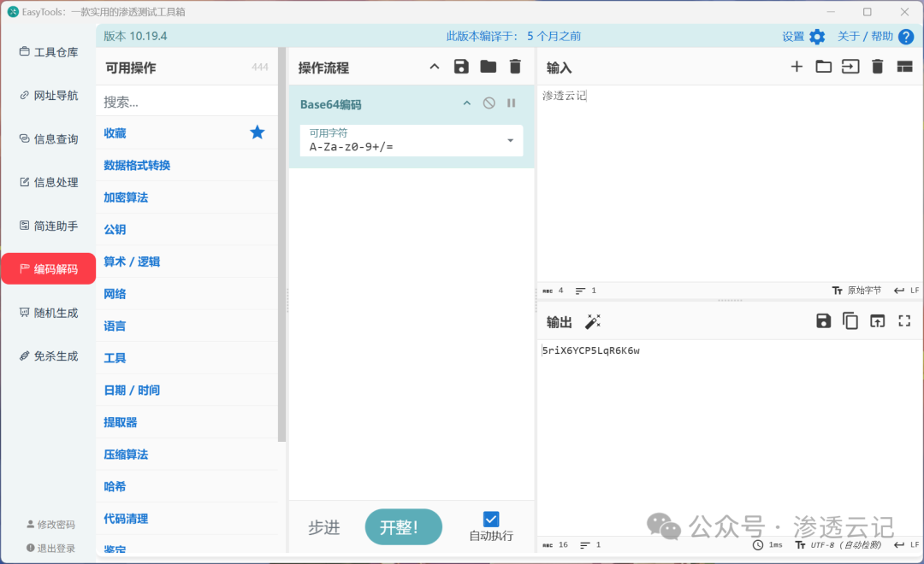Image resolution: width=924 pixels, height=564 pixels.
Task: Clear the recipe with the trash icon
Action: (515, 67)
